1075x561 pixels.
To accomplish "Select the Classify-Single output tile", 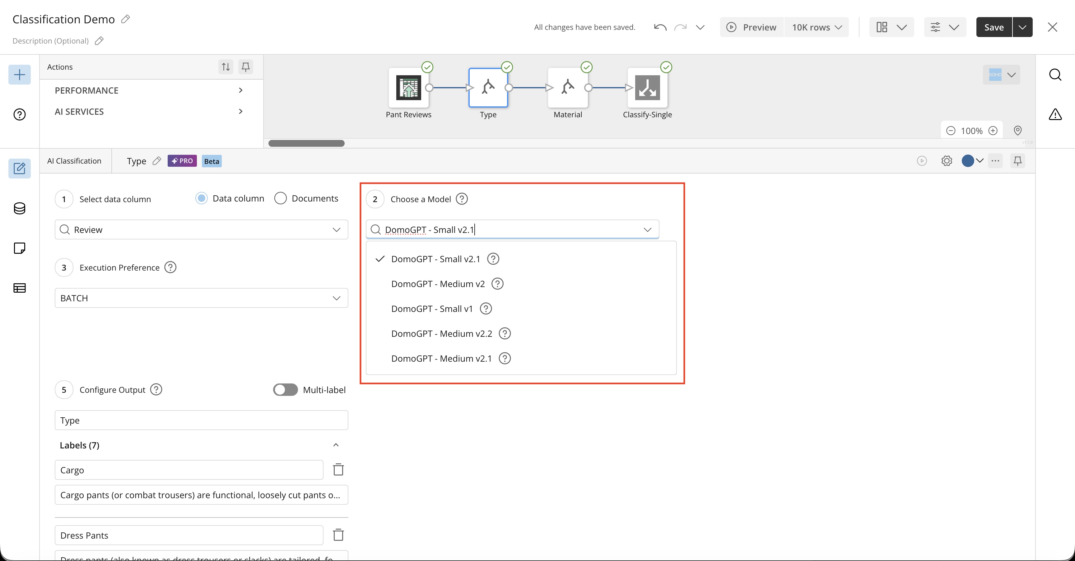I will (647, 88).
